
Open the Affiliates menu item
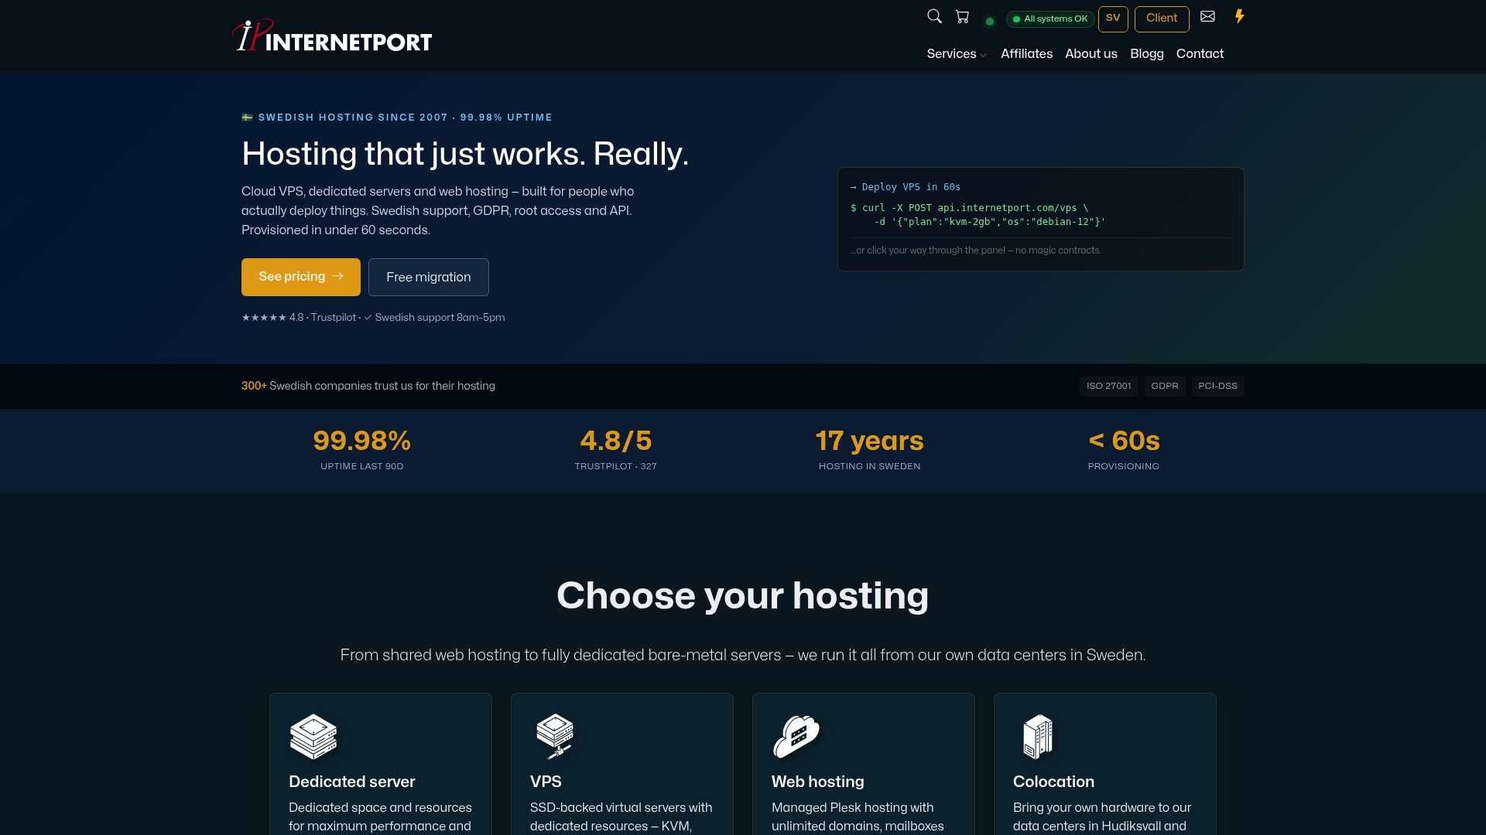1026,54
